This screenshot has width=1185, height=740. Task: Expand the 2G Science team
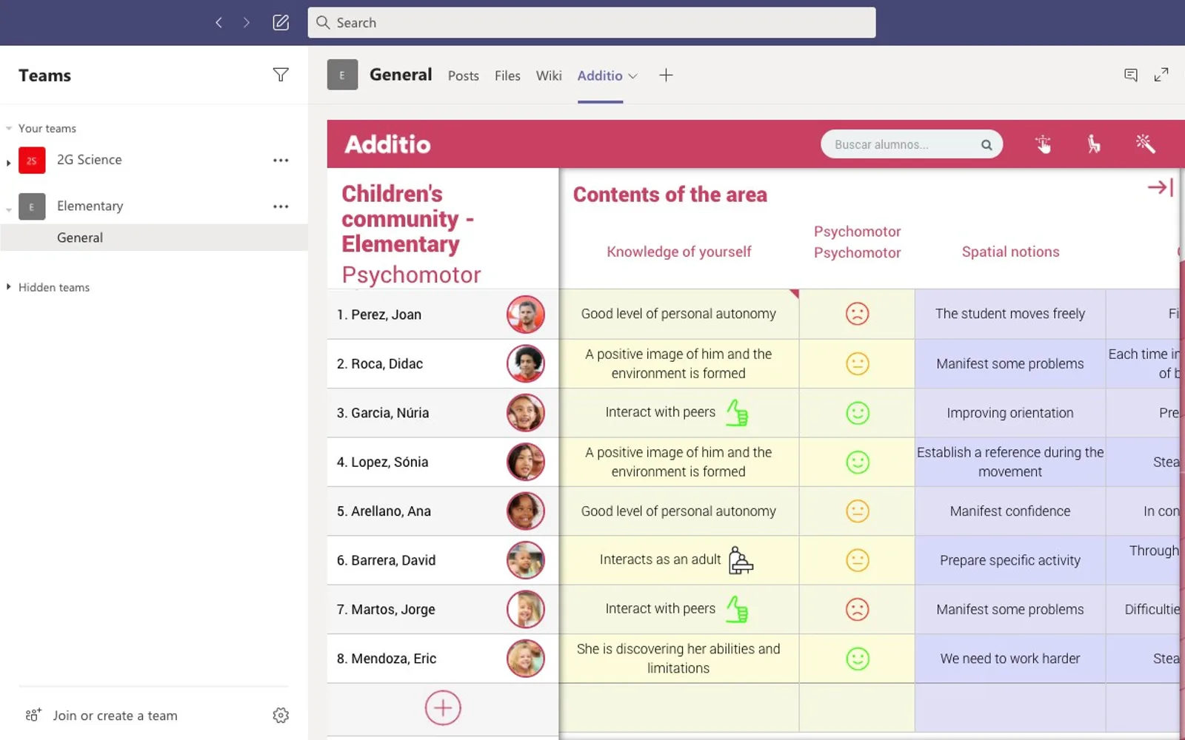tap(8, 163)
